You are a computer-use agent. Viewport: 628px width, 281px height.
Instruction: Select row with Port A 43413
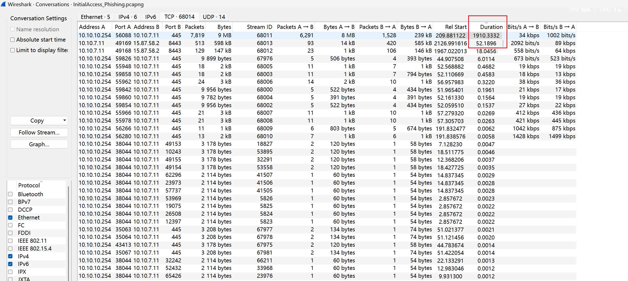(327, 245)
